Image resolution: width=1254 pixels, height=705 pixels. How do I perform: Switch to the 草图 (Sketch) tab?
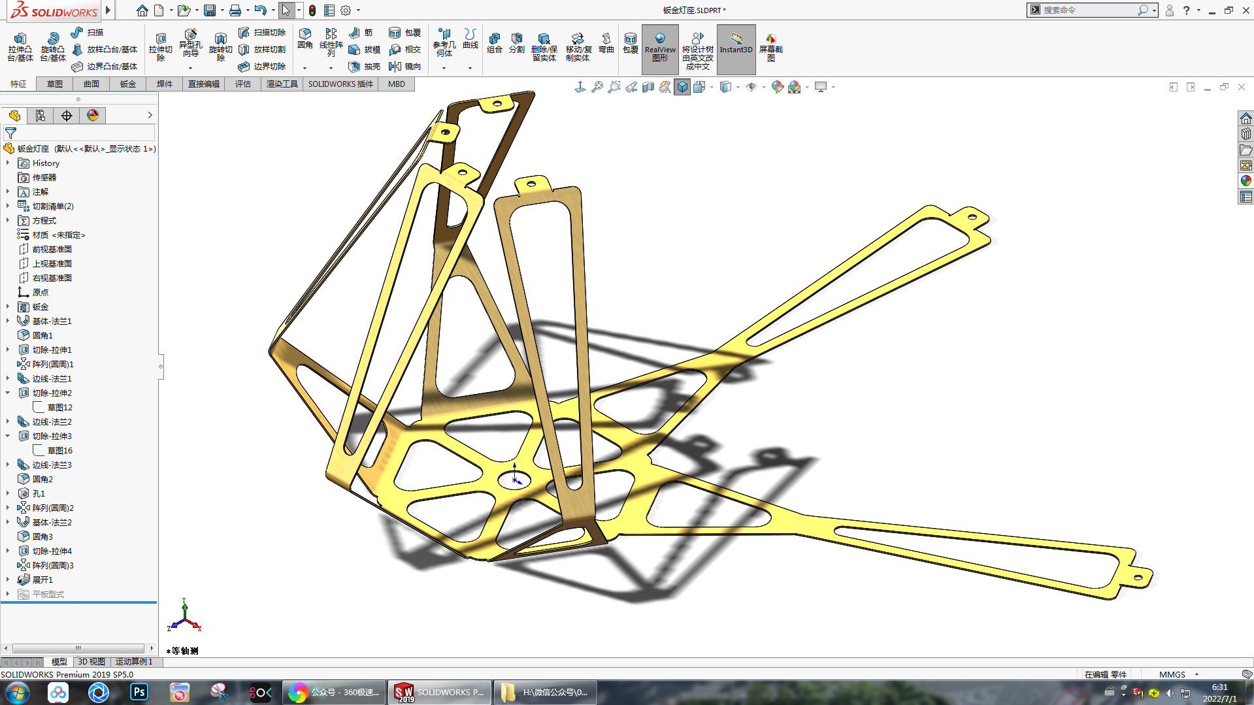(54, 84)
